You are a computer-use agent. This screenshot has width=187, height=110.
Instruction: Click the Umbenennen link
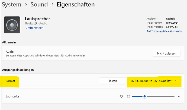coord(34,28)
